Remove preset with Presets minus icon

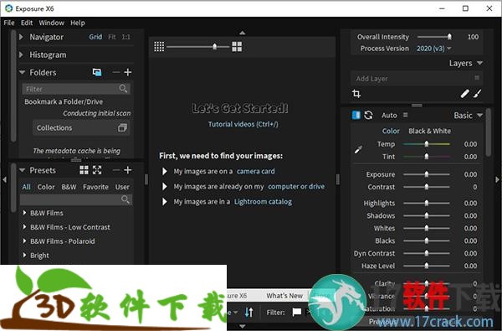pos(116,170)
